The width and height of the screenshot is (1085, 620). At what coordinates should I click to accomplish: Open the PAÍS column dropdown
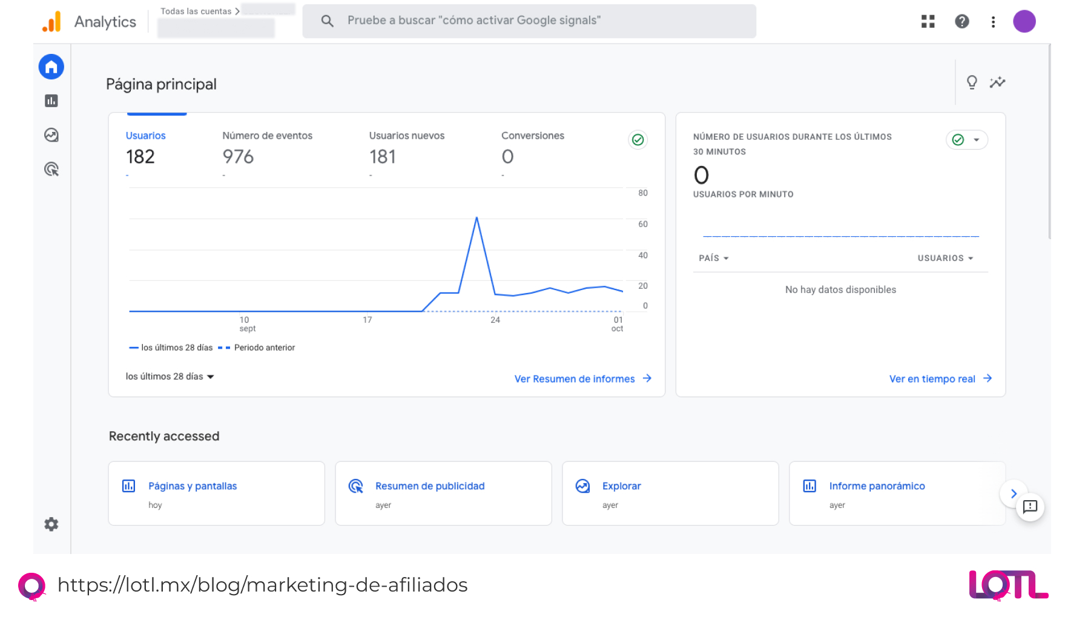tap(713, 258)
